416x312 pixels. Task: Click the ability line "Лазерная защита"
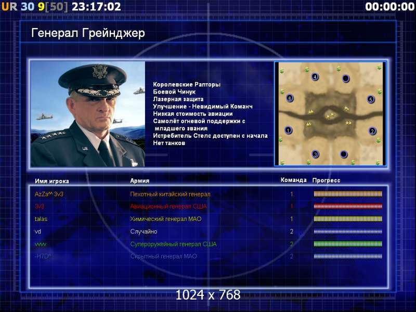tap(178, 99)
